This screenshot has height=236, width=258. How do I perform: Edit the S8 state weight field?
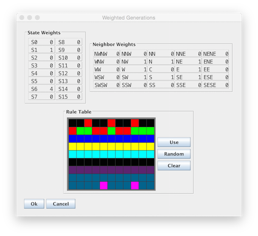pyautogui.click(x=69, y=42)
